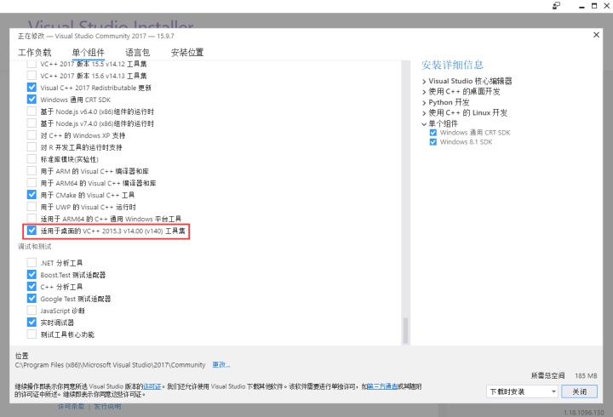Uncheck 用于 CMake 的 Visual C++ 工具

[32, 195]
